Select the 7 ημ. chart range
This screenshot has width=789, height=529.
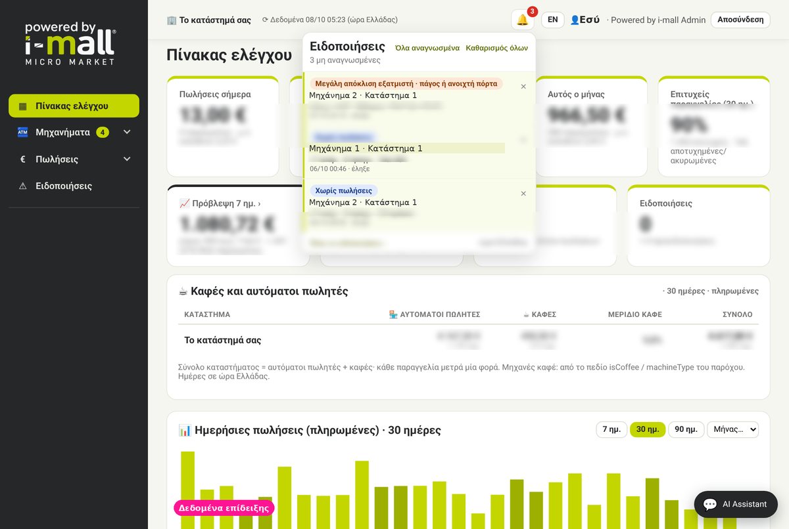[611, 429]
